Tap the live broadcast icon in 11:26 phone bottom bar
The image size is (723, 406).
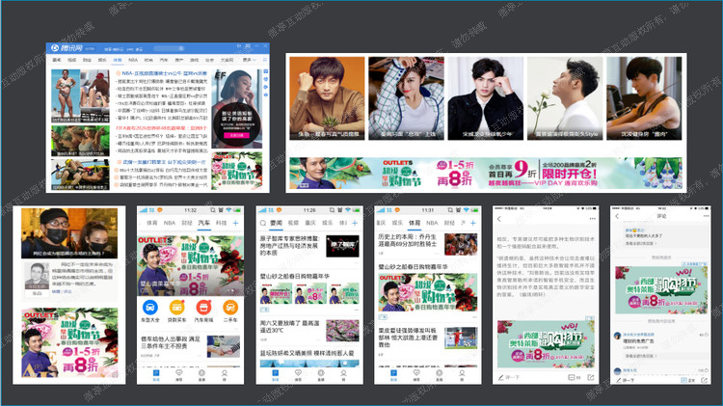click(320, 375)
